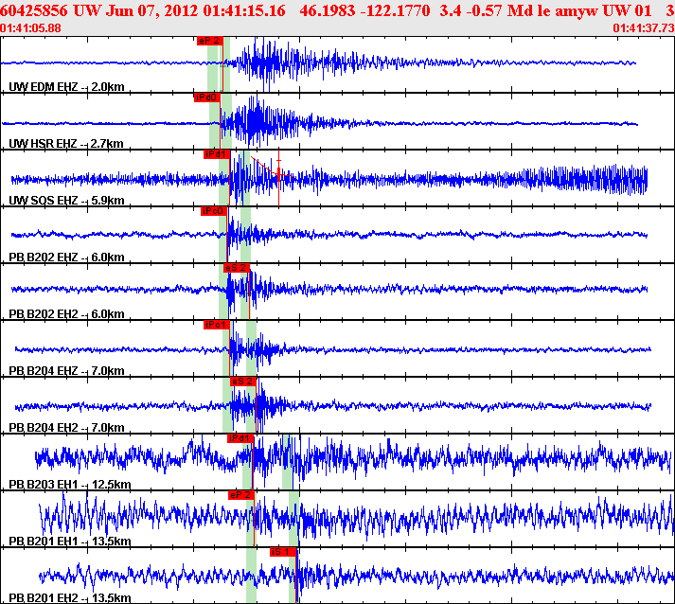
Task: Click the start time 01:41:05.88
Action: 30,28
